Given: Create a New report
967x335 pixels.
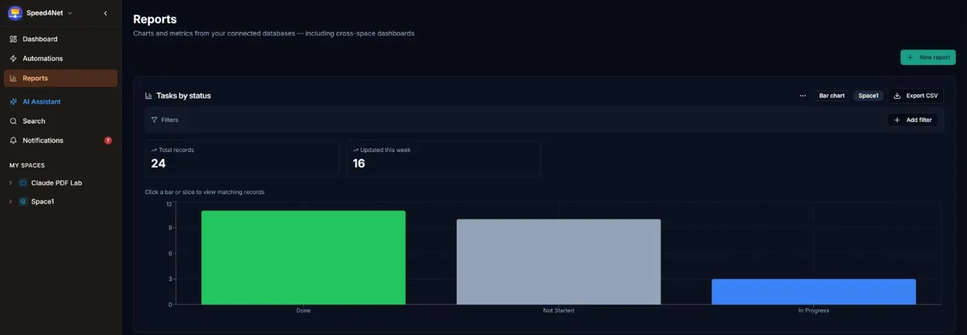Looking at the screenshot, I should (x=928, y=57).
